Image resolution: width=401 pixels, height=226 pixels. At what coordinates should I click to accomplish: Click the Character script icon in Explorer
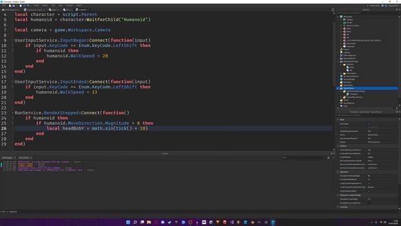(x=348, y=94)
